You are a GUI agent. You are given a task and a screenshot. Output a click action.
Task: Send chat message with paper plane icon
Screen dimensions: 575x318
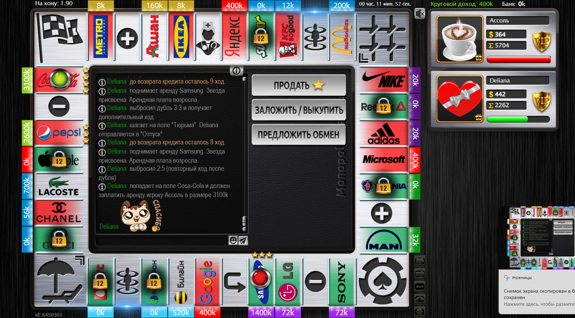[243, 240]
